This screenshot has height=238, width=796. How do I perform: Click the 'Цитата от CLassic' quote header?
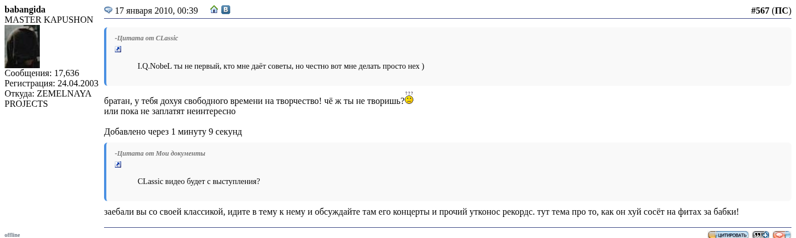tap(146, 38)
